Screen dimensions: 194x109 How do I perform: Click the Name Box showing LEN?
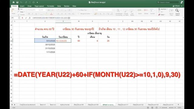14,18
